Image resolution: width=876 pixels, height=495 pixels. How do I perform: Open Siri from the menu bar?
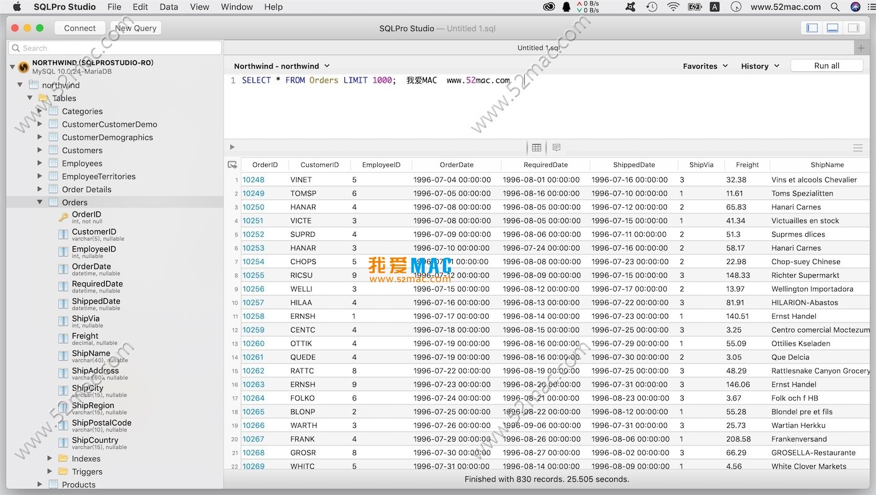[856, 7]
